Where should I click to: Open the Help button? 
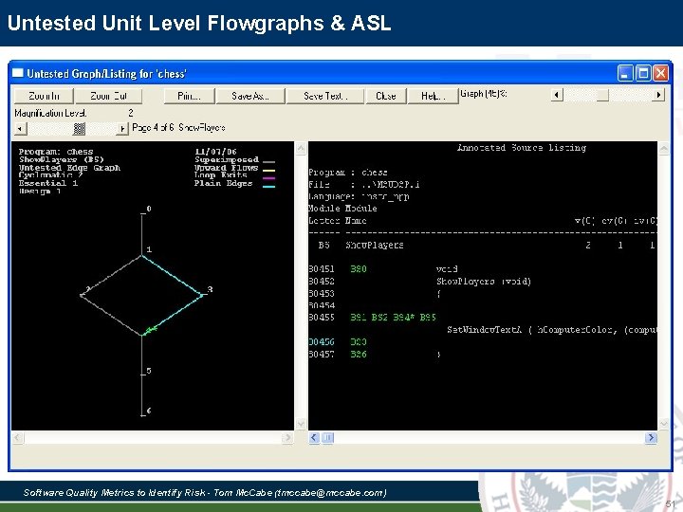pos(433,96)
